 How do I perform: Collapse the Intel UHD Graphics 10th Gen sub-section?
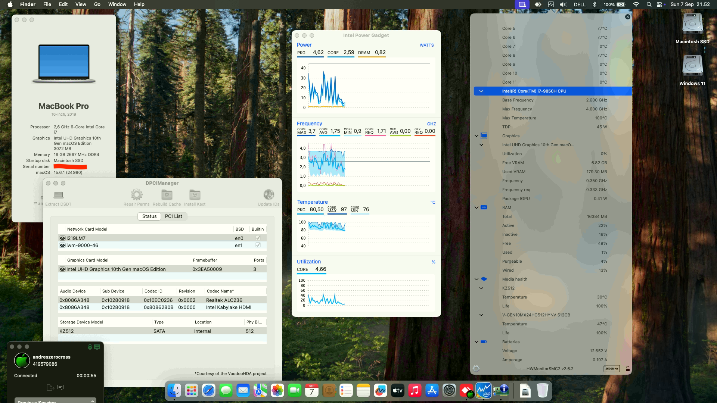tap(481, 145)
